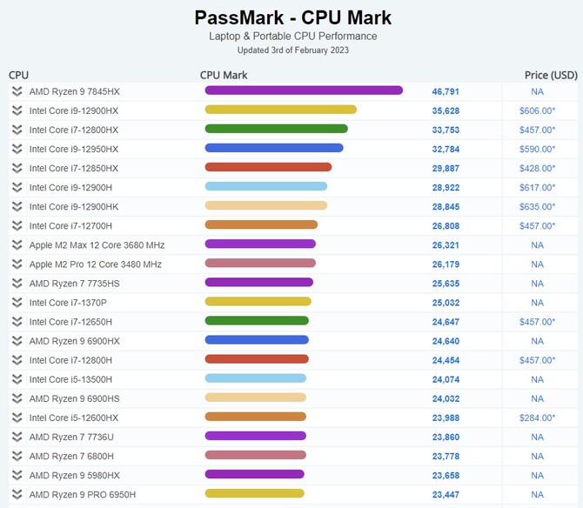Expand the Intel Core i7-12700H row chevron

click(x=17, y=226)
